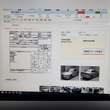Click the TAA中部 venue text
This screenshot has height=110, width=110.
19,17
